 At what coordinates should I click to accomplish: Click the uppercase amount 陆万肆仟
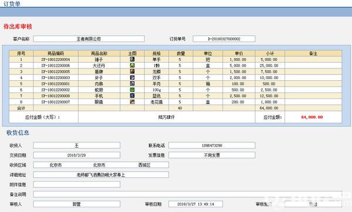pyautogui.click(x=167, y=117)
